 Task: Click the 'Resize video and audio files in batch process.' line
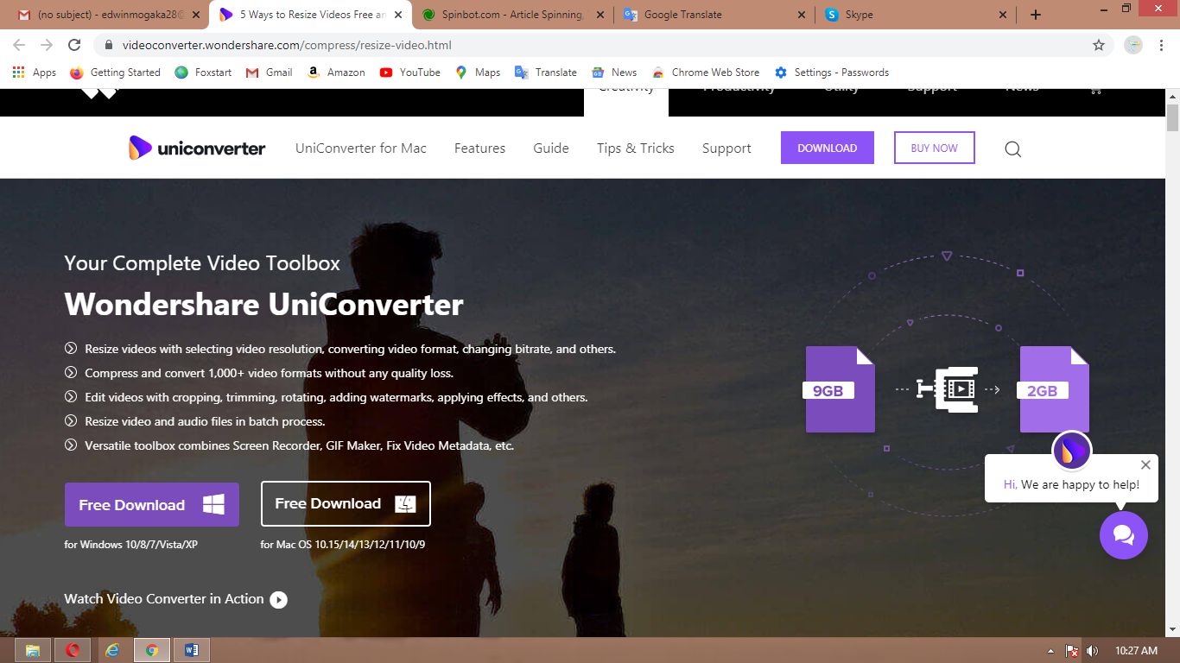click(205, 421)
